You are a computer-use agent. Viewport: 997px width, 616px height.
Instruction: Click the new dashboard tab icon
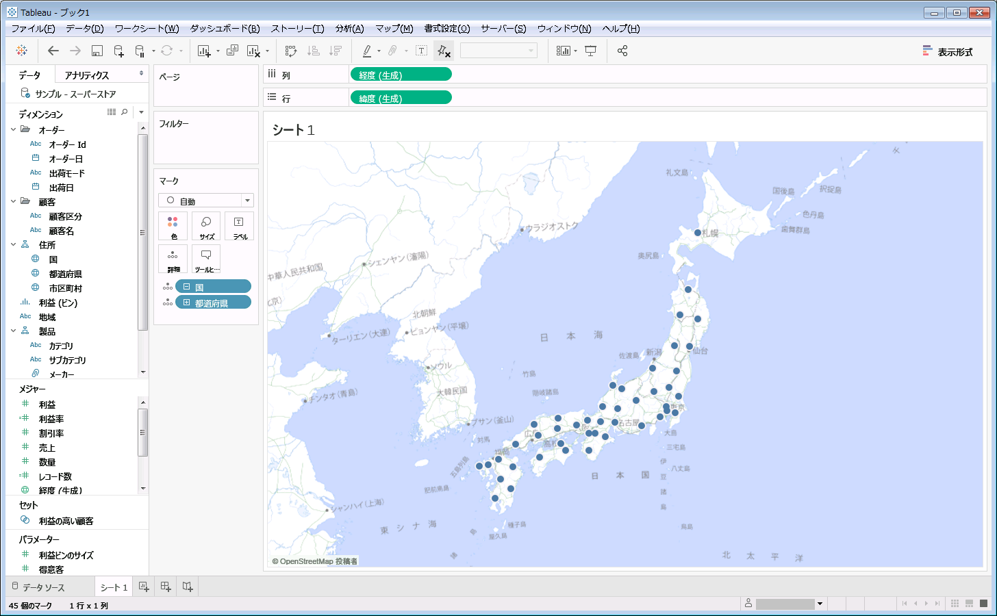coord(166,587)
